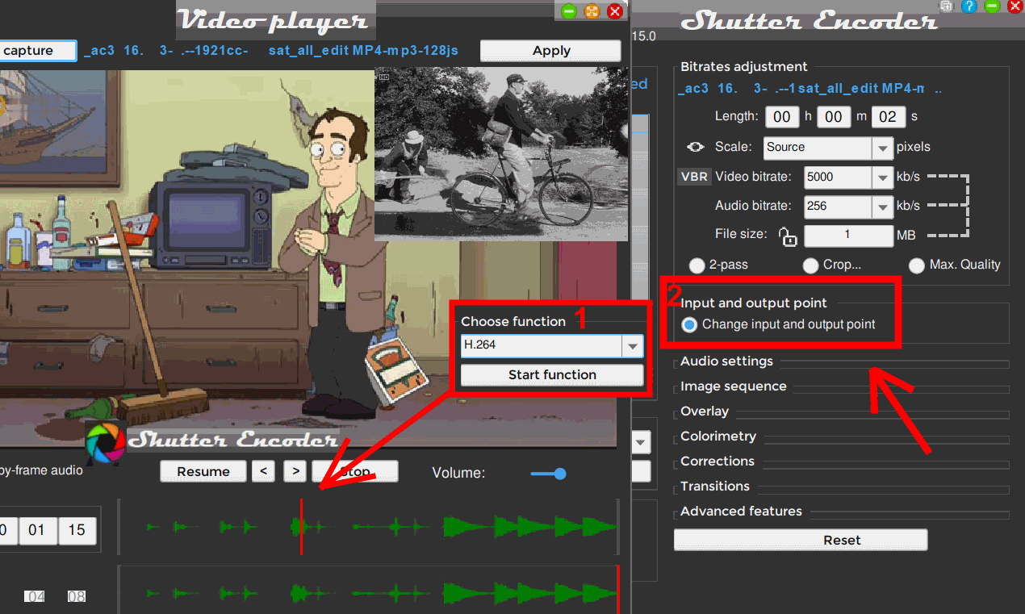Viewport: 1025px width, 614px height.
Task: Expand the Advanced features section
Action: pyautogui.click(x=741, y=512)
